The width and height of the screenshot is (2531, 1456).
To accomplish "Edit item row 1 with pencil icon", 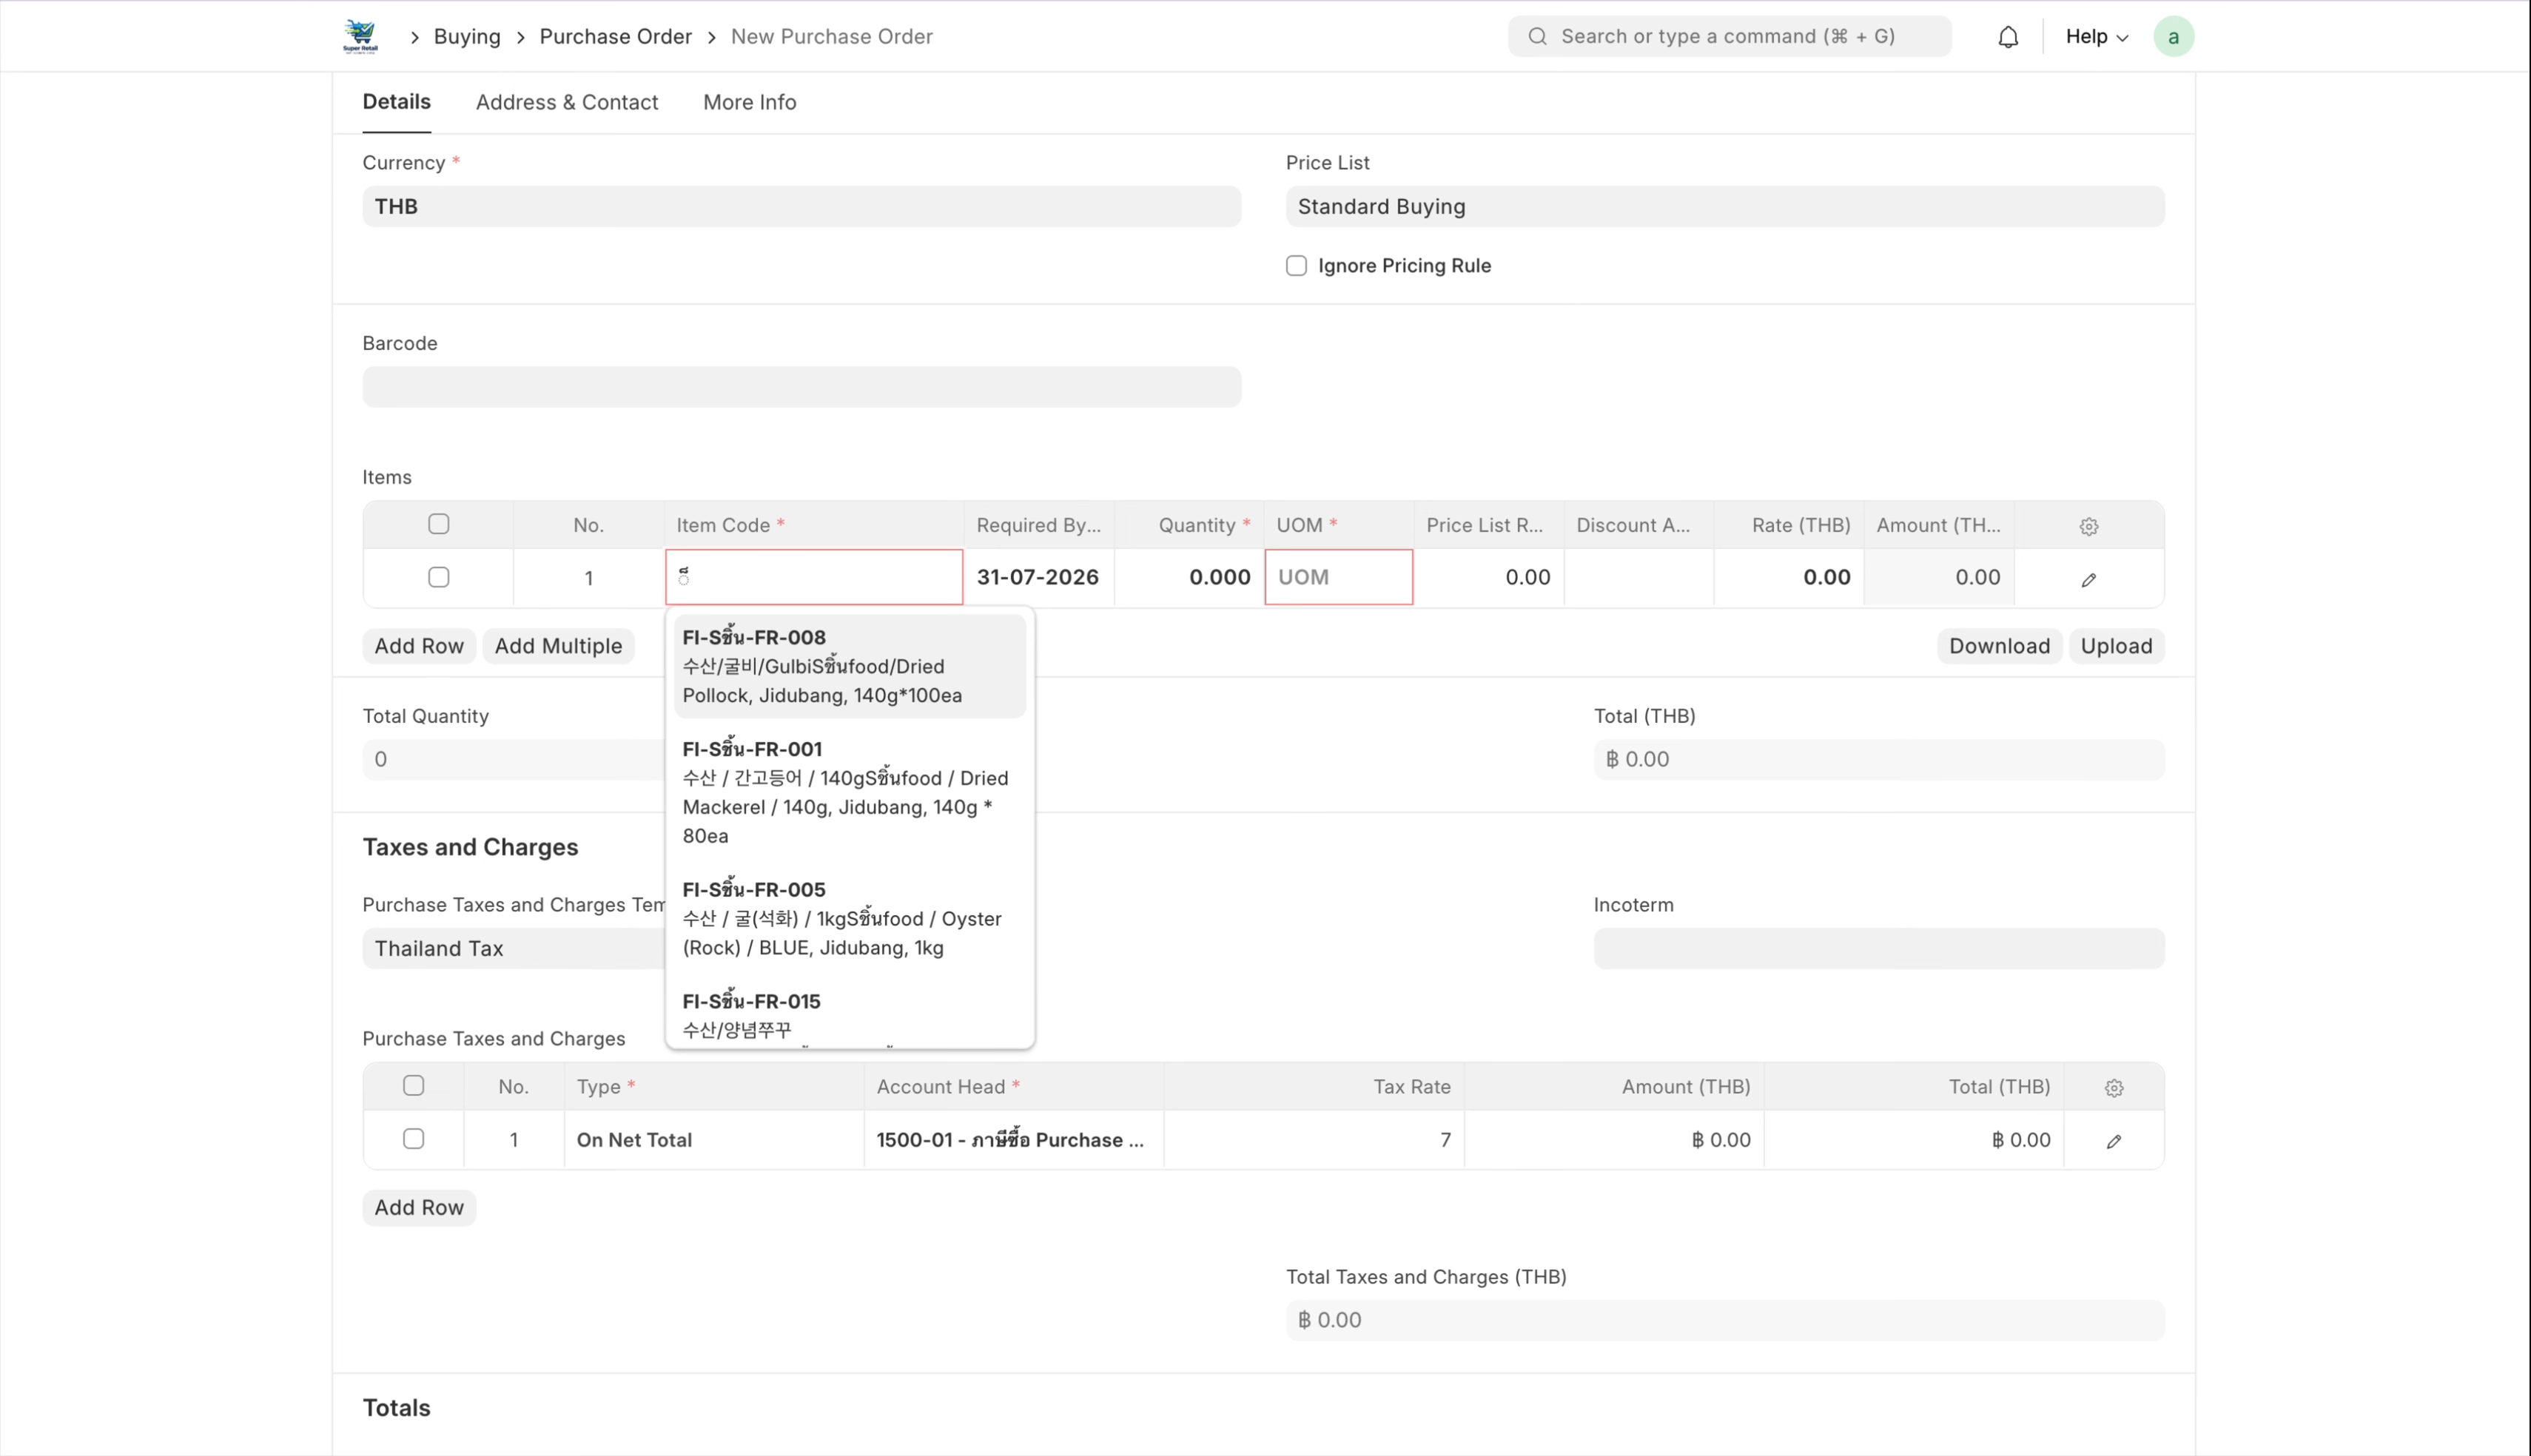I will [x=2089, y=579].
